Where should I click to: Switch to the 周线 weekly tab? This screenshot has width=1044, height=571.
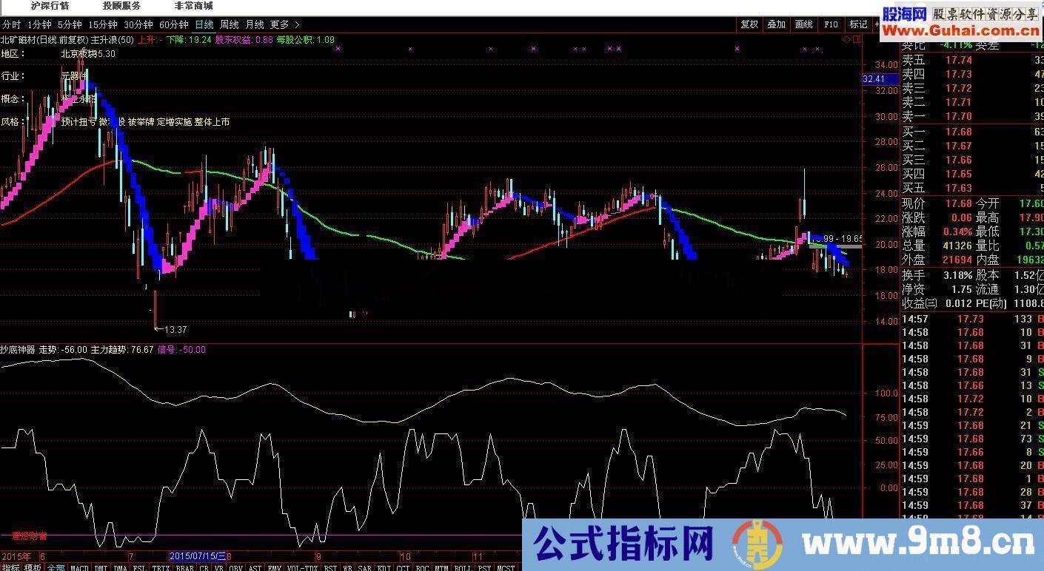tap(230, 24)
